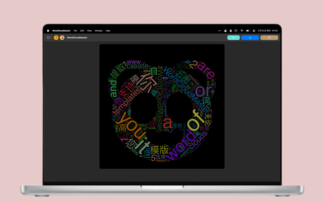Open the Edit menu
The width and height of the screenshot is (324, 202).
(x=82, y=31)
